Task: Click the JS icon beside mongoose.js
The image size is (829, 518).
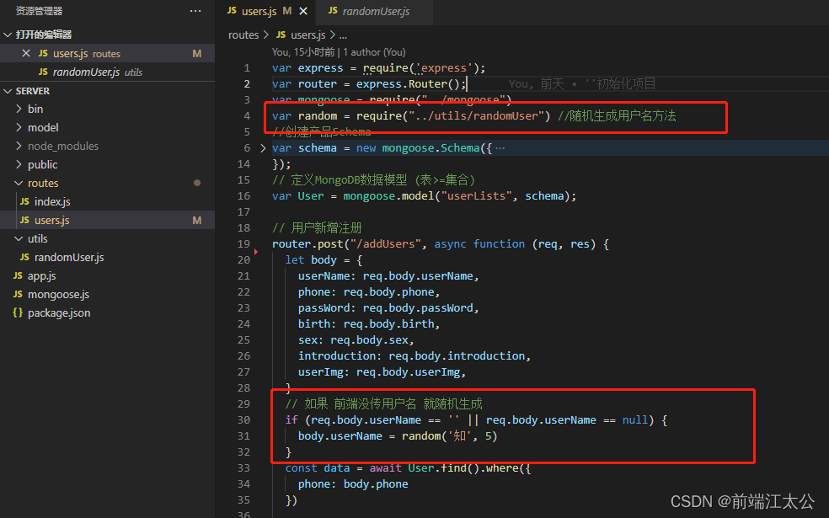Action: pyautogui.click(x=18, y=294)
